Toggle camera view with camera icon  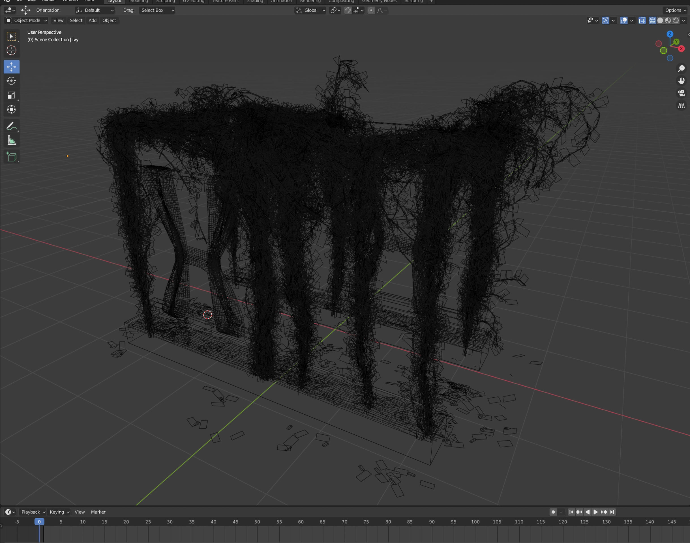(682, 93)
